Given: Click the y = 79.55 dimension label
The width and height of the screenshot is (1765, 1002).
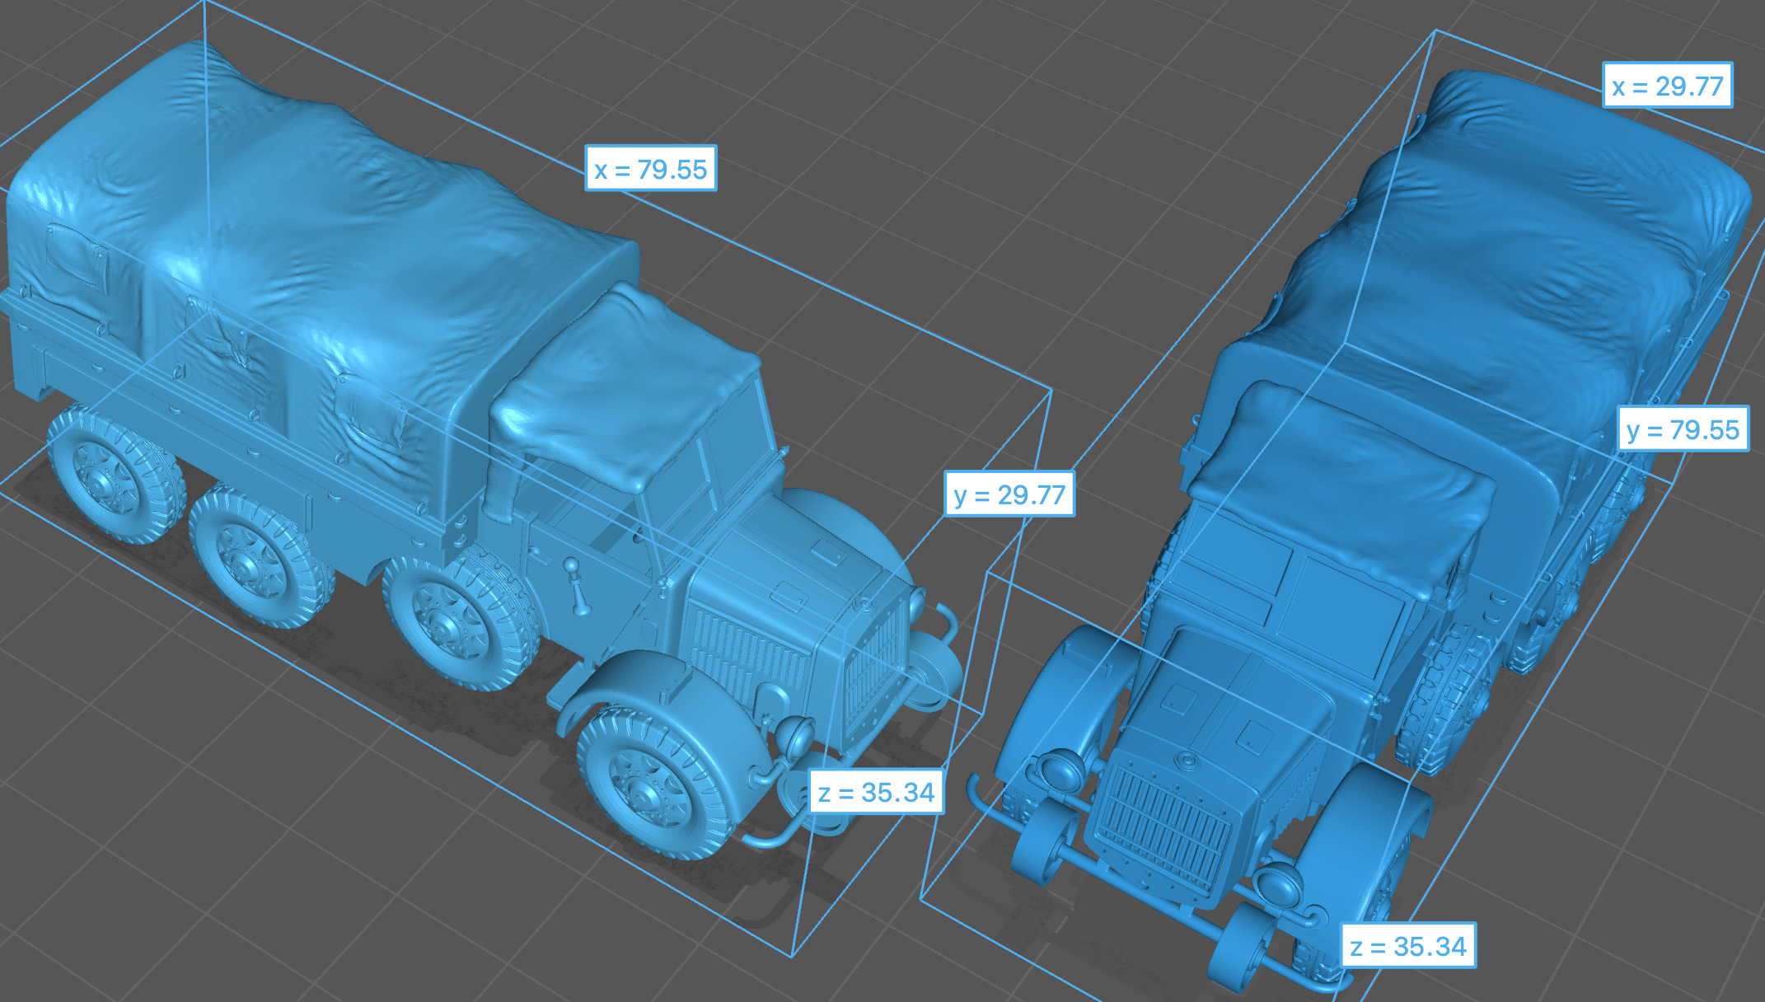Looking at the screenshot, I should [1682, 429].
